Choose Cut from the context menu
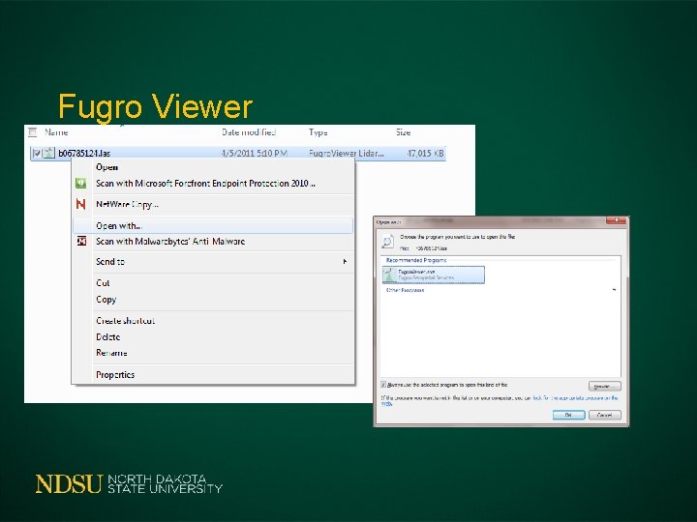The width and height of the screenshot is (697, 522). [103, 282]
